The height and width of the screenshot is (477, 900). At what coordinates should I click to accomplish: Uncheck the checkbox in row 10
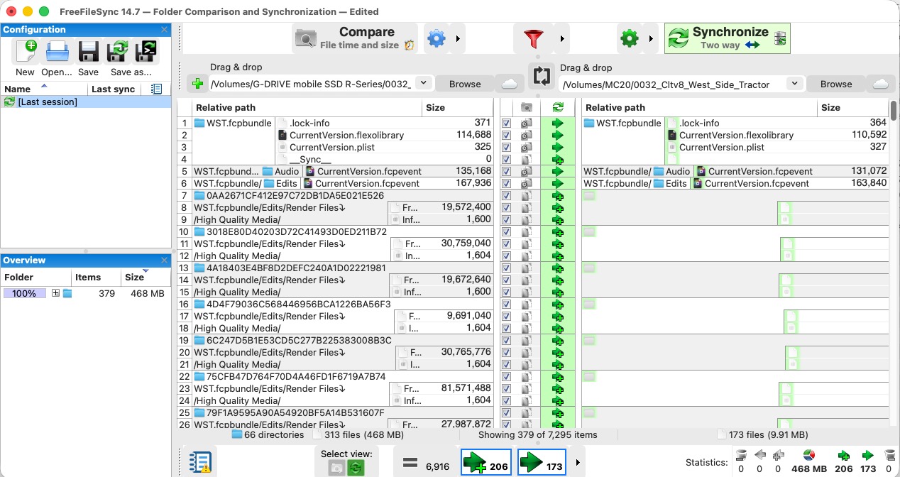506,231
